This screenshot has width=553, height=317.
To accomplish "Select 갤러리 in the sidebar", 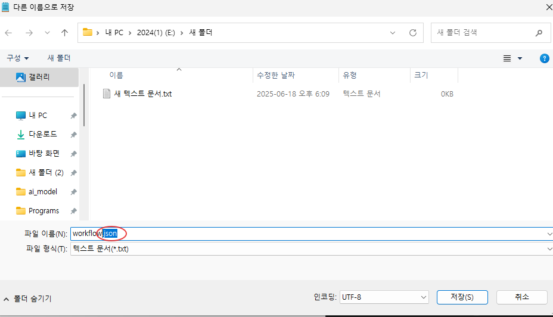I will coord(39,77).
